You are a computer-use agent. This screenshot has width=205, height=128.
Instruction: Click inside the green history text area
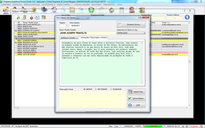tap(101, 63)
